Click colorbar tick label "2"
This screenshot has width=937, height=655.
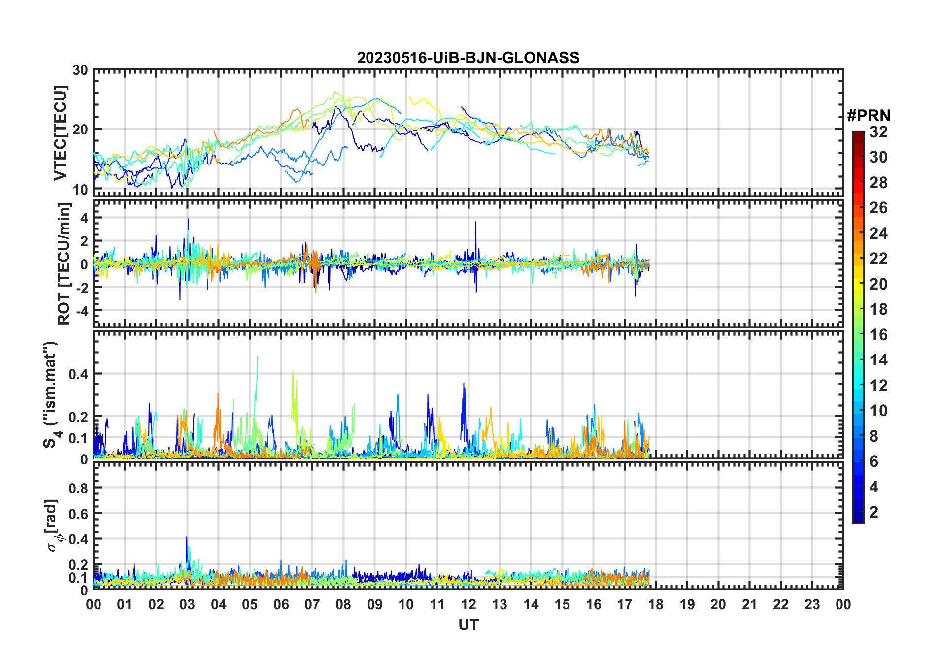coord(874,512)
